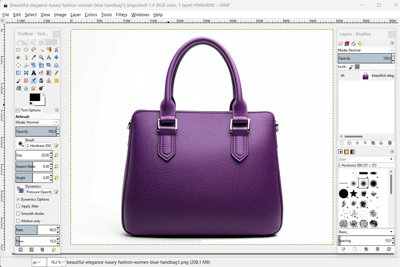The image size is (400, 267).
Task: Open the Select menu
Action: click(x=30, y=15)
